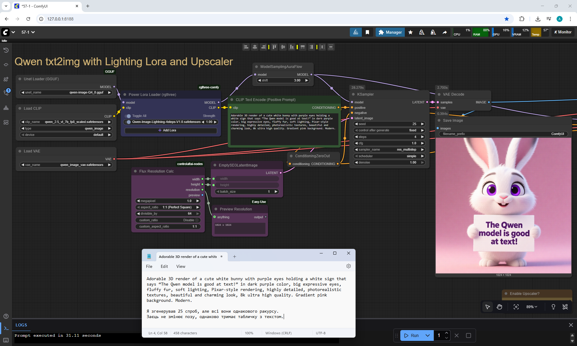
Task: Open the zoom 89% dropdown
Action: (x=532, y=307)
